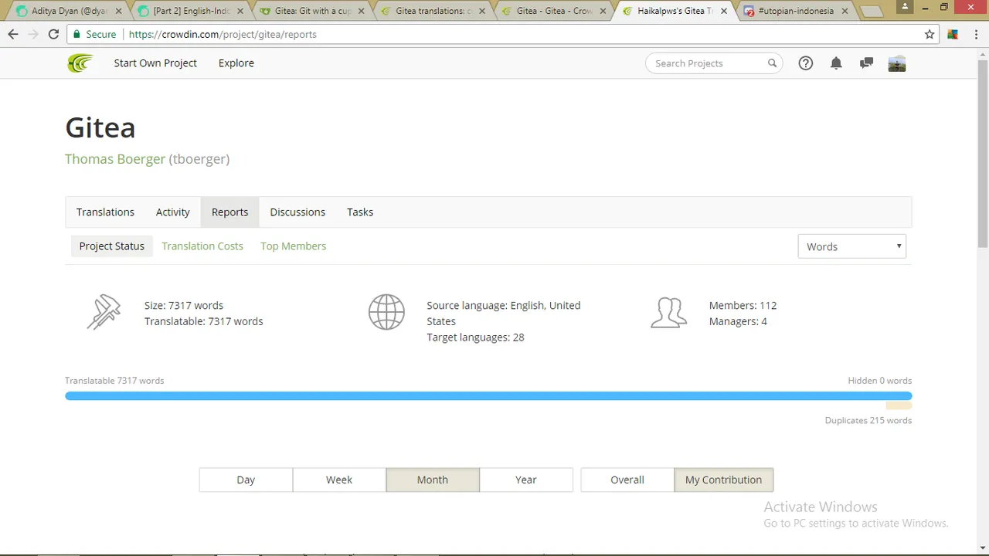Open the Tasks tab
The height and width of the screenshot is (556, 989).
(x=360, y=212)
